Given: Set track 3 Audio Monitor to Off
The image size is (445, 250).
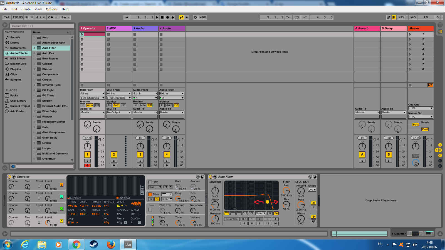Looking at the screenshot, I should point(150,105).
